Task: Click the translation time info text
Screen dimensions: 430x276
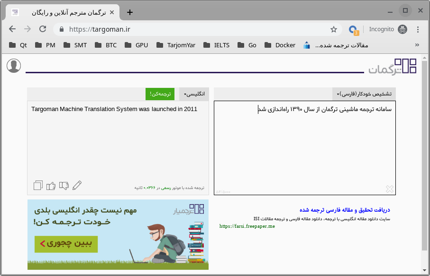Action: pyautogui.click(x=169, y=188)
